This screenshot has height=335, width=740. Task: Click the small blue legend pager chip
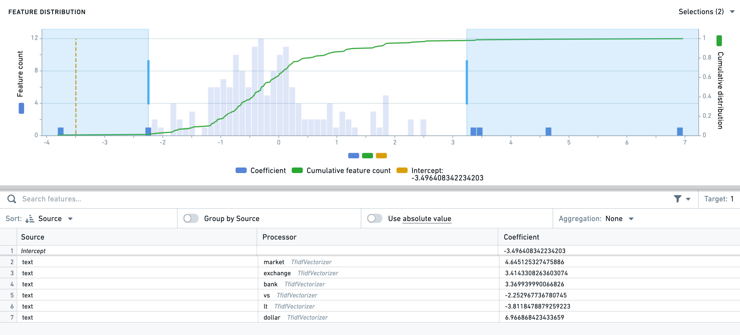coord(354,155)
